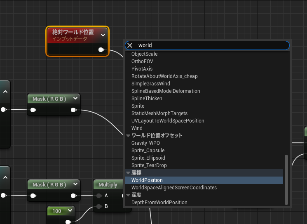This screenshot has height=224, width=307.
Task: Expand the 絶対ワールド位置 node chevron
Action: pos(103,35)
